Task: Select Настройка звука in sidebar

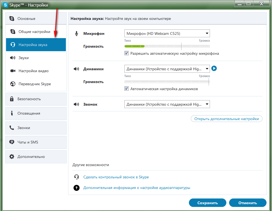Action: pyautogui.click(x=36, y=45)
